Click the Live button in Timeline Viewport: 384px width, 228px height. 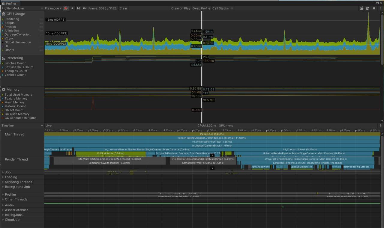pyautogui.click(x=48, y=126)
